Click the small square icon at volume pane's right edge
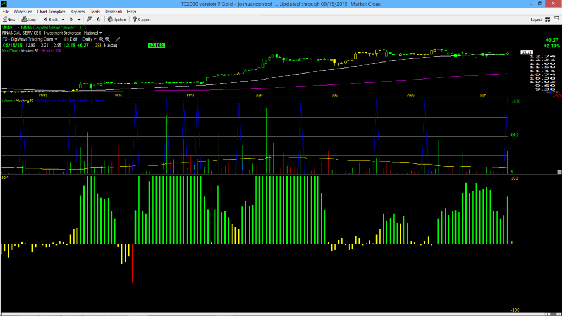562x316 pixels. (x=559, y=172)
